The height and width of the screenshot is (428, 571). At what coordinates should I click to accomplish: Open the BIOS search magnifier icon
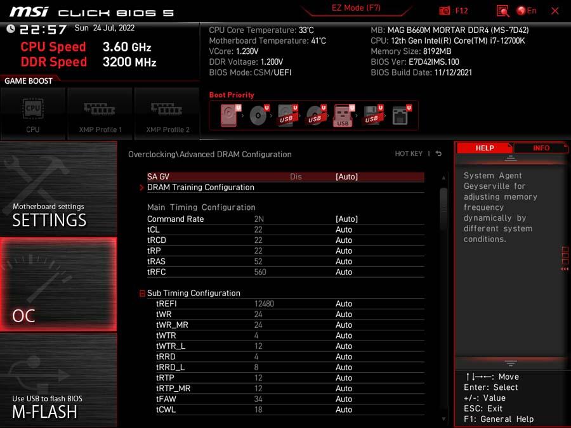pyautogui.click(x=503, y=11)
